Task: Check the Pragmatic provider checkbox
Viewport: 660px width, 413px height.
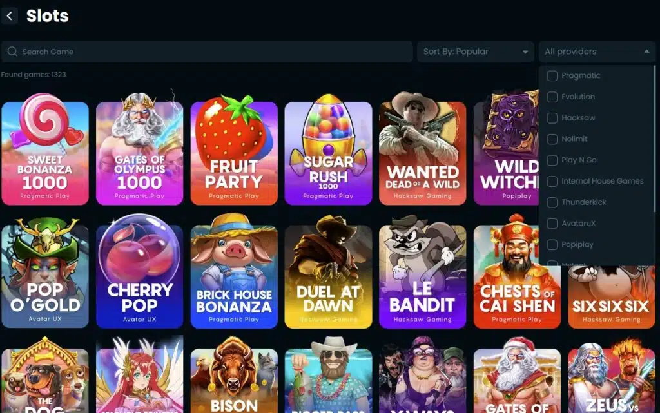Action: [552, 75]
